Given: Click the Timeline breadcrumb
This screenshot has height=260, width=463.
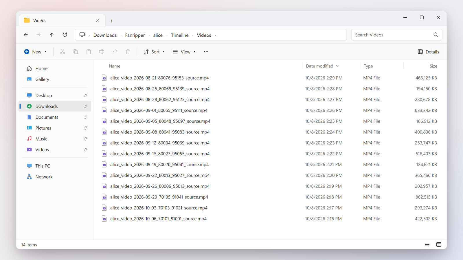Looking at the screenshot, I should [x=180, y=35].
